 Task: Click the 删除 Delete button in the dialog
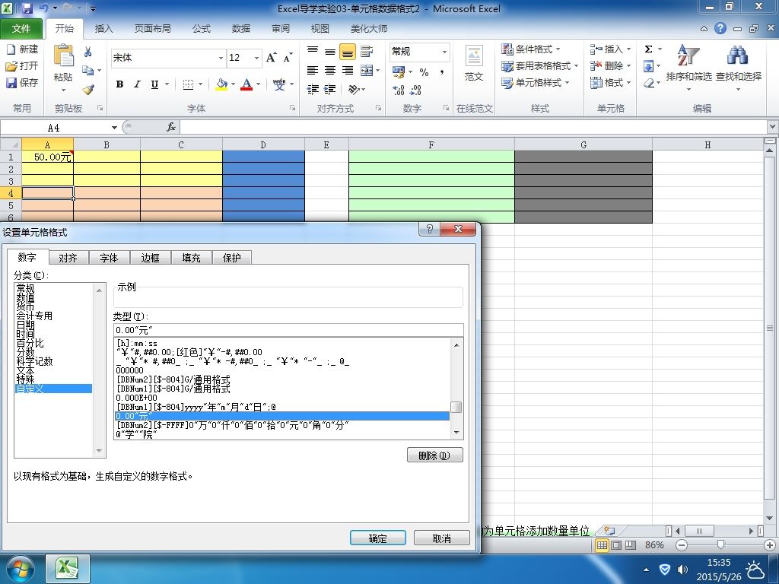click(x=434, y=455)
